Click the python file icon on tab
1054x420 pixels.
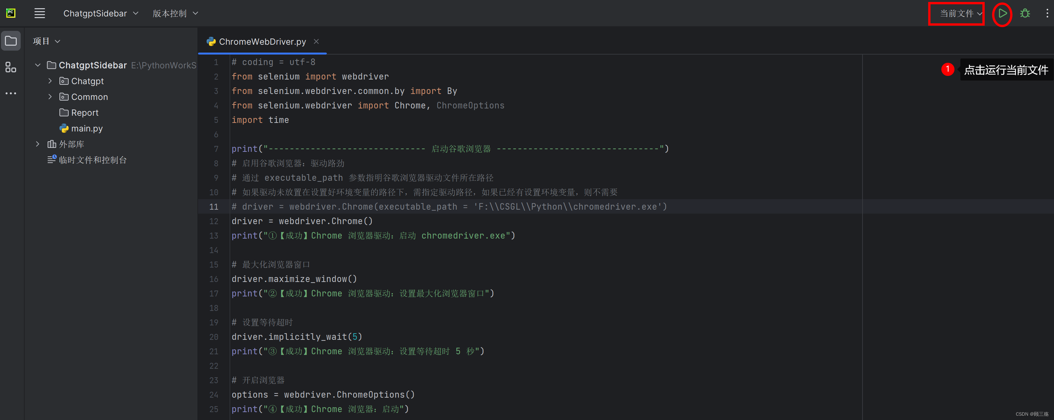coord(211,41)
